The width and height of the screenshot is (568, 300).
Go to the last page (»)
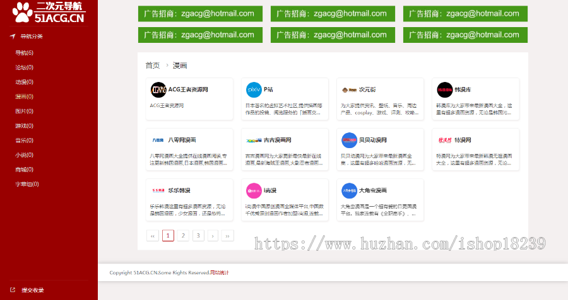pyautogui.click(x=227, y=236)
